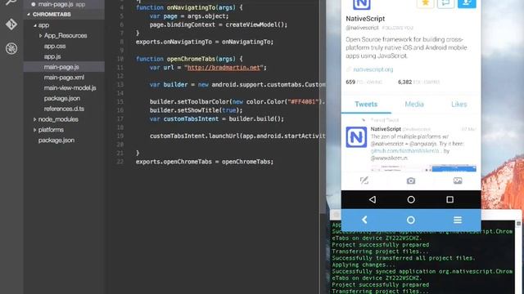Viewport: 524px width, 294px height.
Task: Open app.css in the explorer
Action: click(55, 46)
